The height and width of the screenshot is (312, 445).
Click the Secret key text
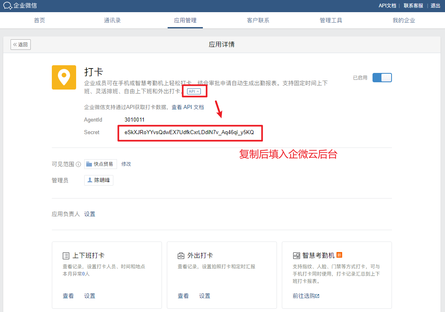click(189, 132)
